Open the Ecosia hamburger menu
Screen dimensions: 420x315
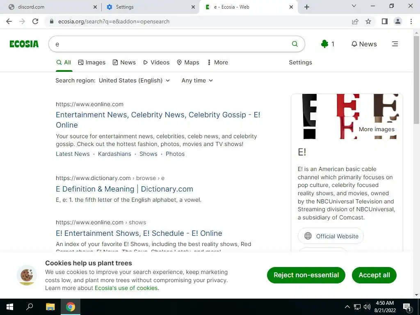(395, 44)
